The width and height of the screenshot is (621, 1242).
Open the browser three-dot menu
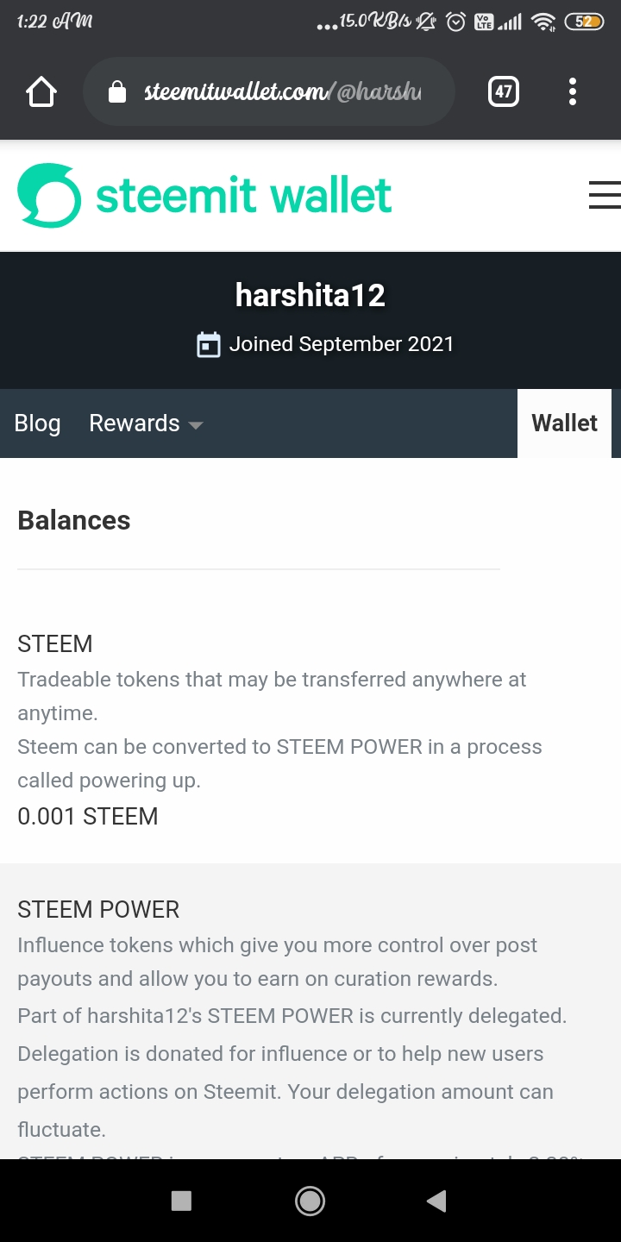(x=572, y=91)
